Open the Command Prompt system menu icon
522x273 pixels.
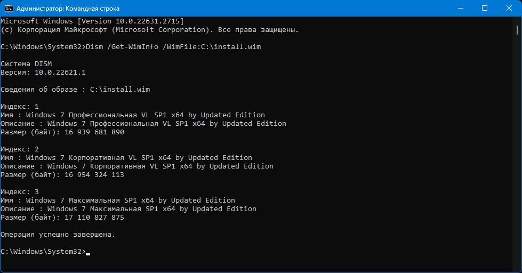point(9,8)
